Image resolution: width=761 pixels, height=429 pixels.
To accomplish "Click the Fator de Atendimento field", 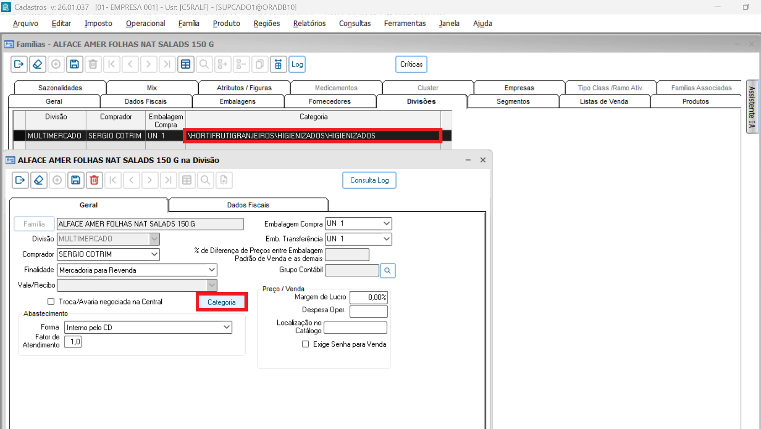I will pyautogui.click(x=73, y=341).
